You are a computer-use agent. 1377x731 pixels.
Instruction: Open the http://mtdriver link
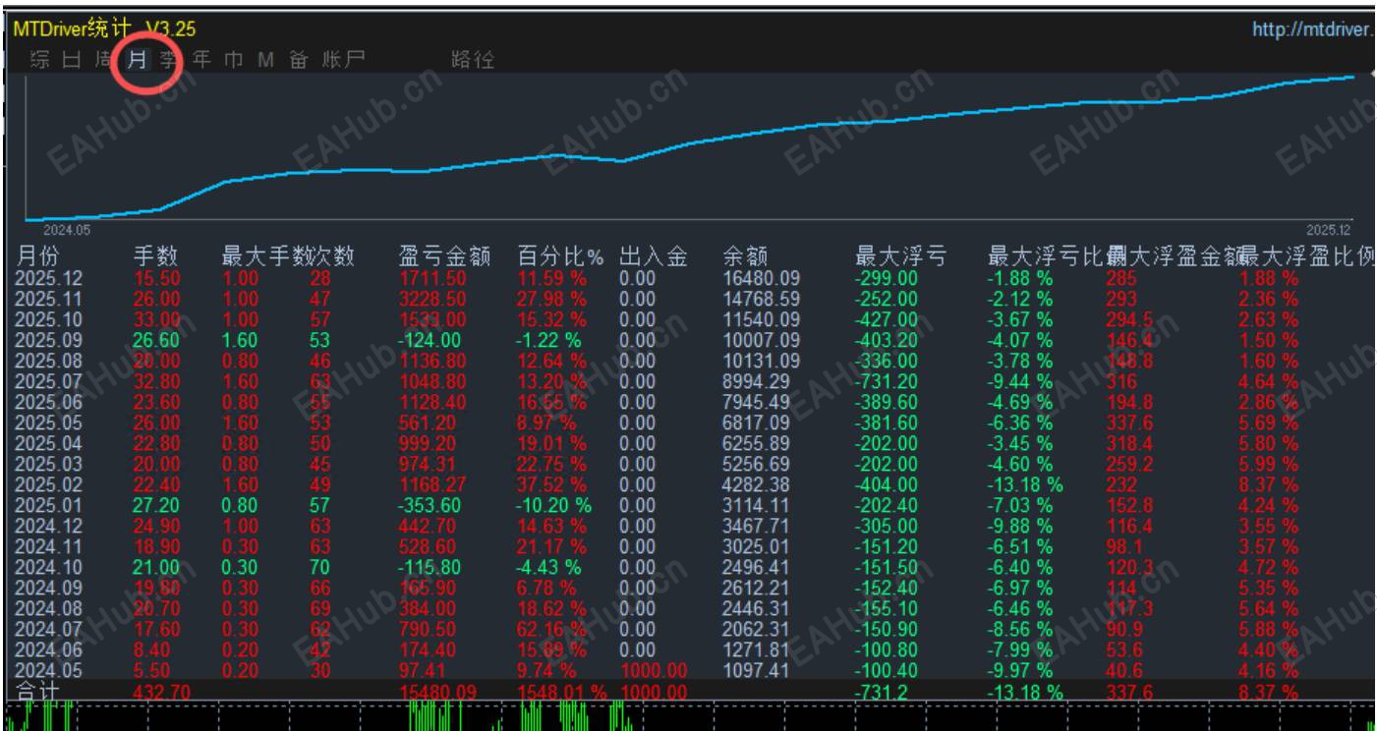pos(1313,30)
